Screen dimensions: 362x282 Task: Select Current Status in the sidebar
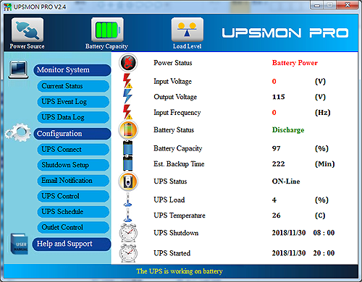coord(73,86)
